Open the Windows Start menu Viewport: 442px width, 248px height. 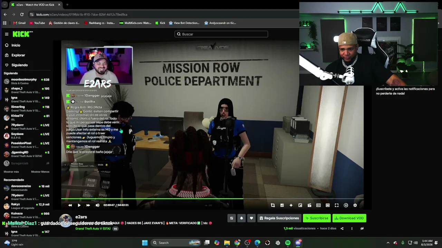click(x=145, y=243)
